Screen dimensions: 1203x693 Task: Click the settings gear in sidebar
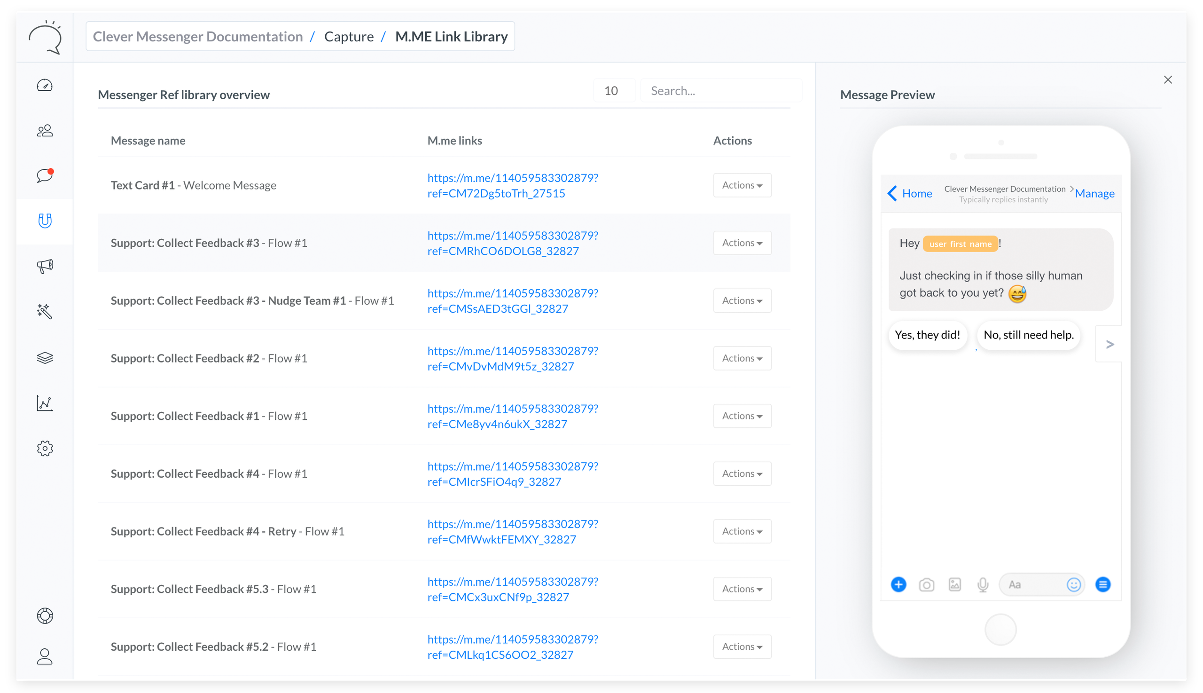point(45,449)
